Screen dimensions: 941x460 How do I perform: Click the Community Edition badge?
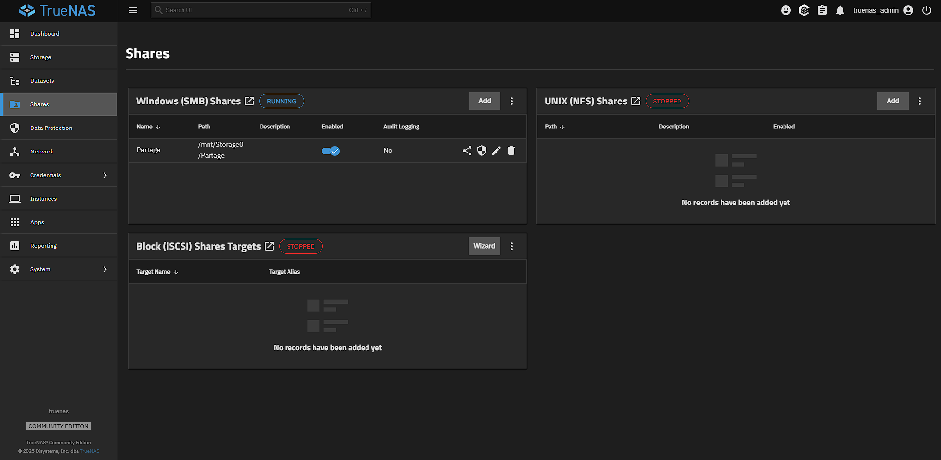point(58,426)
